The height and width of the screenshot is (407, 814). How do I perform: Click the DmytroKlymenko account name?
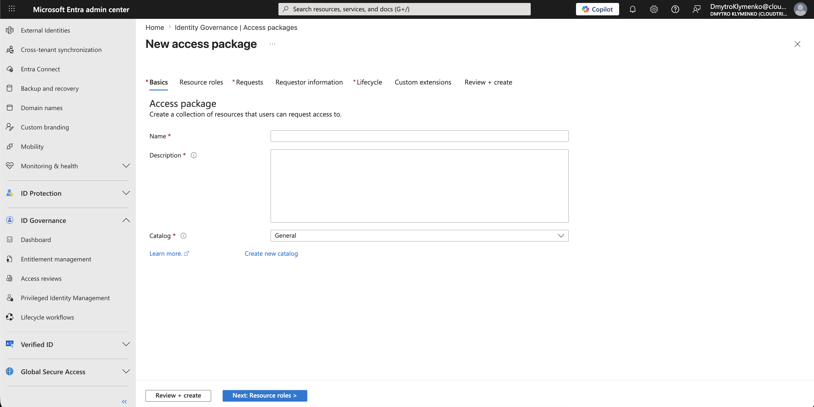[748, 6]
